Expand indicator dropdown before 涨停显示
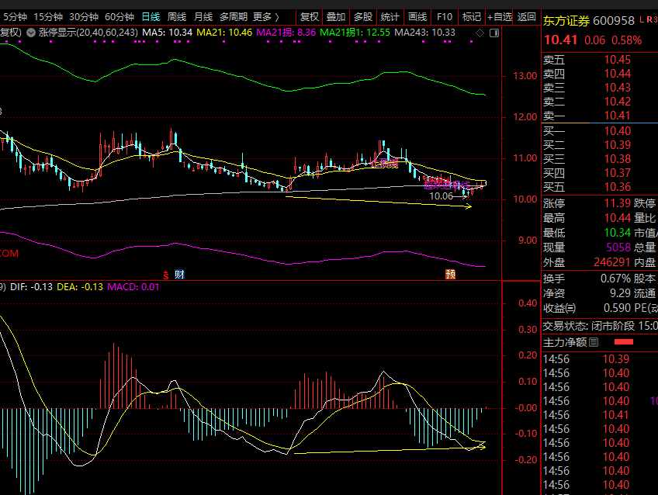Viewport: 658px width, 495px height. (31, 33)
